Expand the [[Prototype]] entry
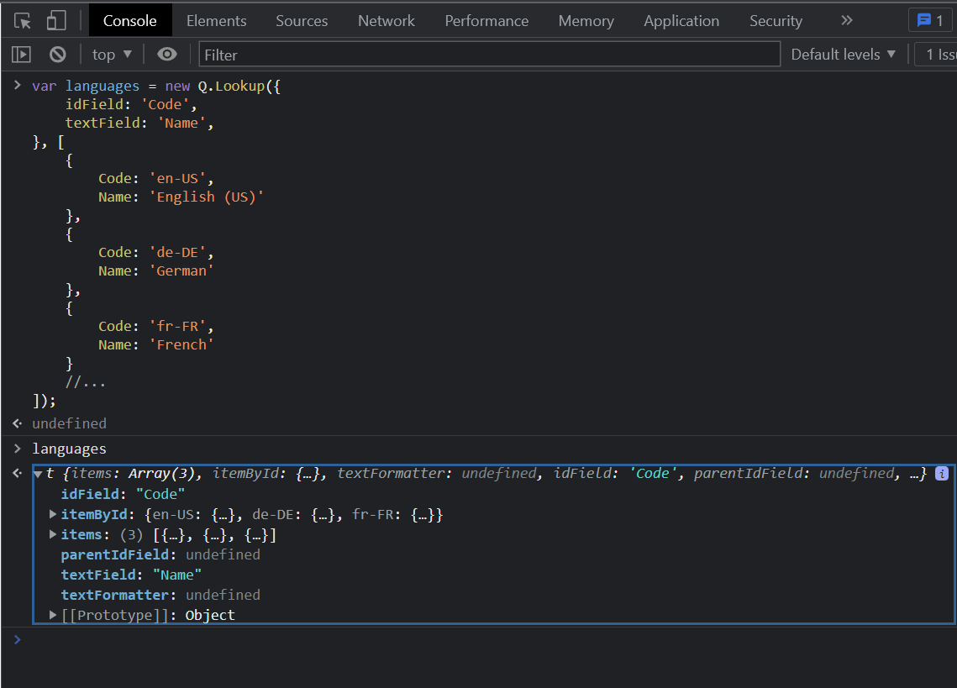 click(52, 615)
